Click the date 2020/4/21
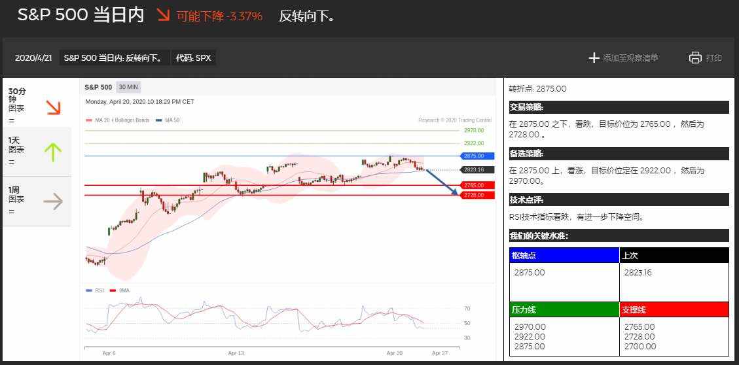Viewport: 739px width, 365px height. [x=33, y=58]
